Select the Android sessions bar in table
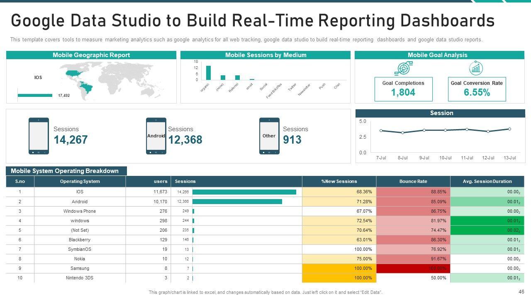The width and height of the screenshot is (531, 298). click(237, 202)
